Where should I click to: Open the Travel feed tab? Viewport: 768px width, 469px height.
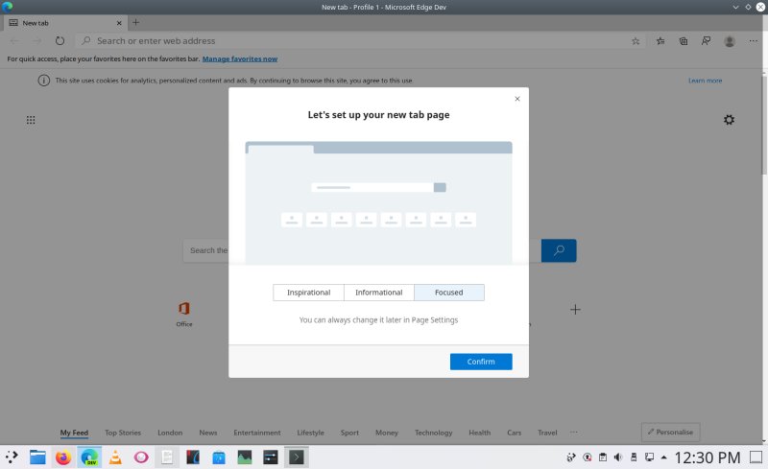point(547,433)
